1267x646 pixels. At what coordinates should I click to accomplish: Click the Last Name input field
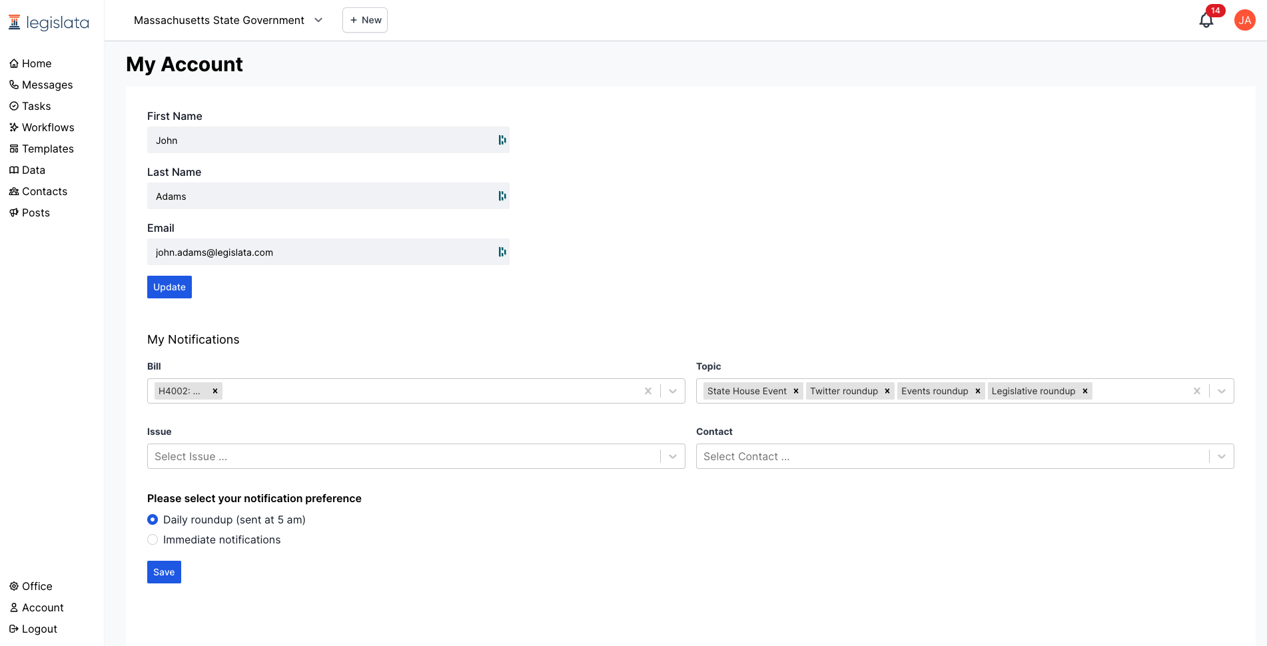(x=328, y=196)
